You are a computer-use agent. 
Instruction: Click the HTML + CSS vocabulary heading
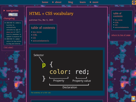click(x=51, y=14)
